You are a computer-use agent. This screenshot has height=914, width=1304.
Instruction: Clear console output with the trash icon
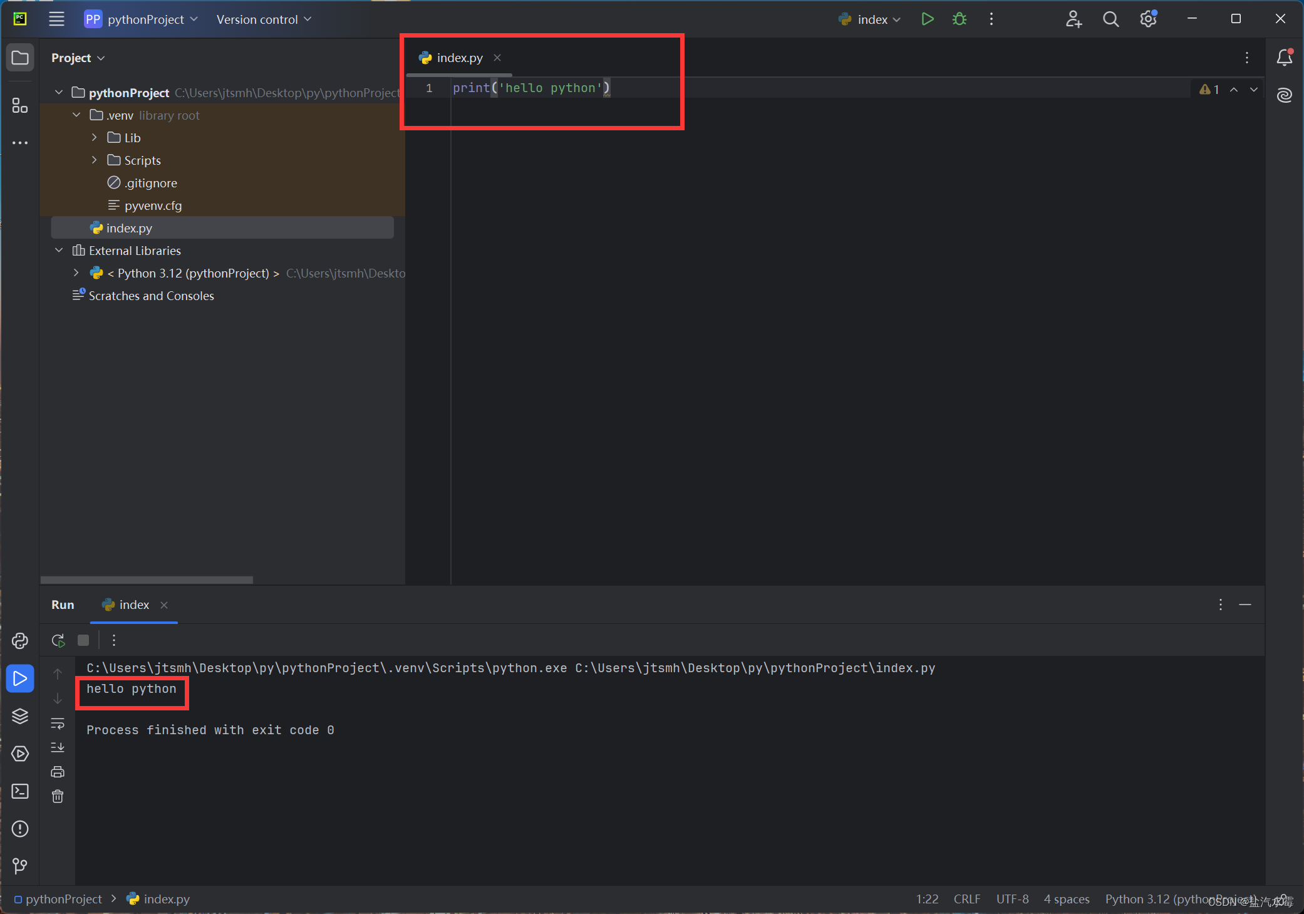pyautogui.click(x=57, y=796)
